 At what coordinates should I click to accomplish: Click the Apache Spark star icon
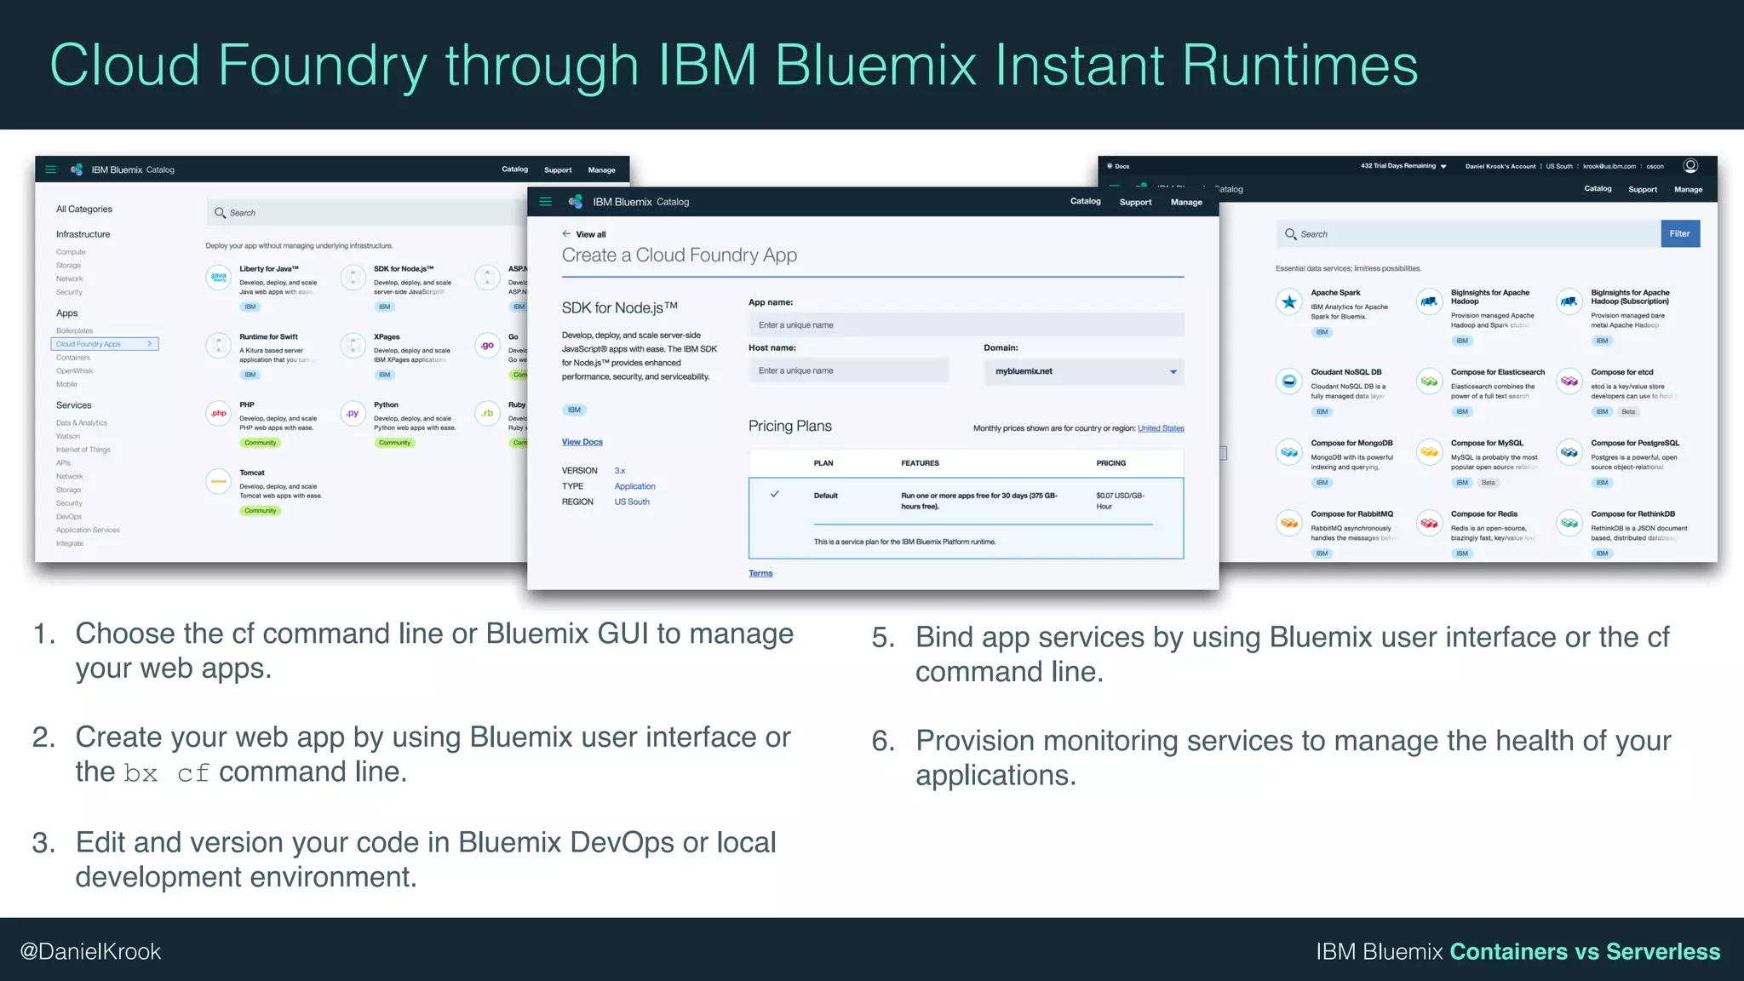[x=1289, y=301]
